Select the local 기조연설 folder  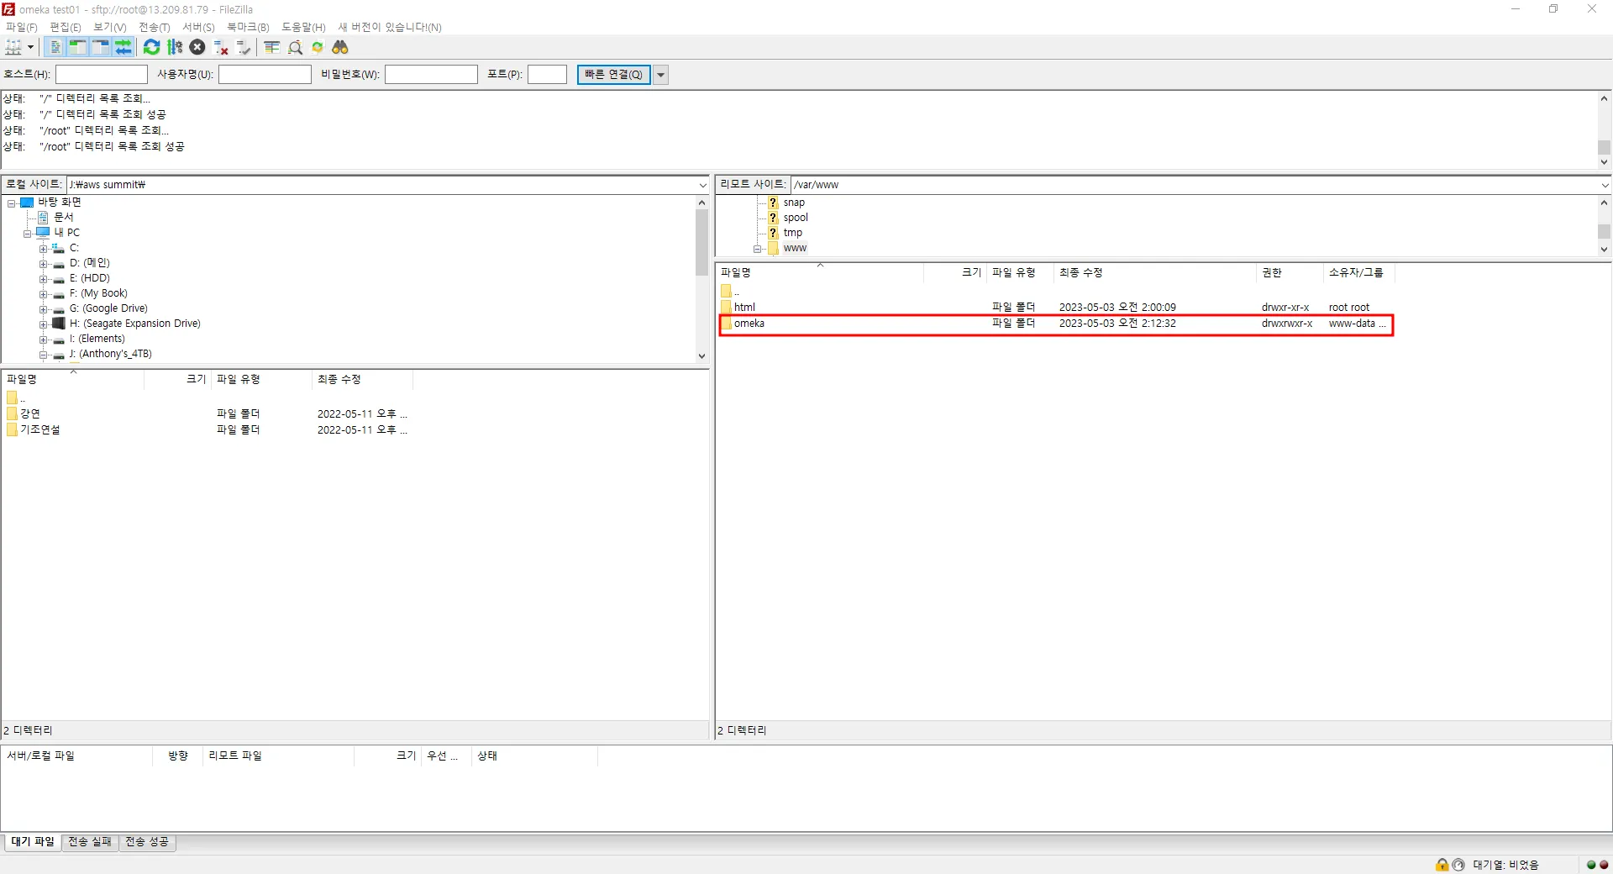[40, 429]
